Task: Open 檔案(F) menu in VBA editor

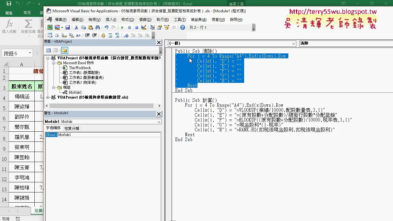Action: [60, 19]
